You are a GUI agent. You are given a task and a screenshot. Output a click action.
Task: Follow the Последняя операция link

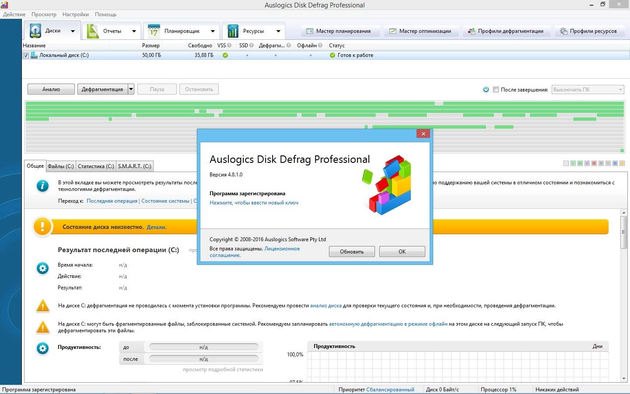[x=112, y=201]
